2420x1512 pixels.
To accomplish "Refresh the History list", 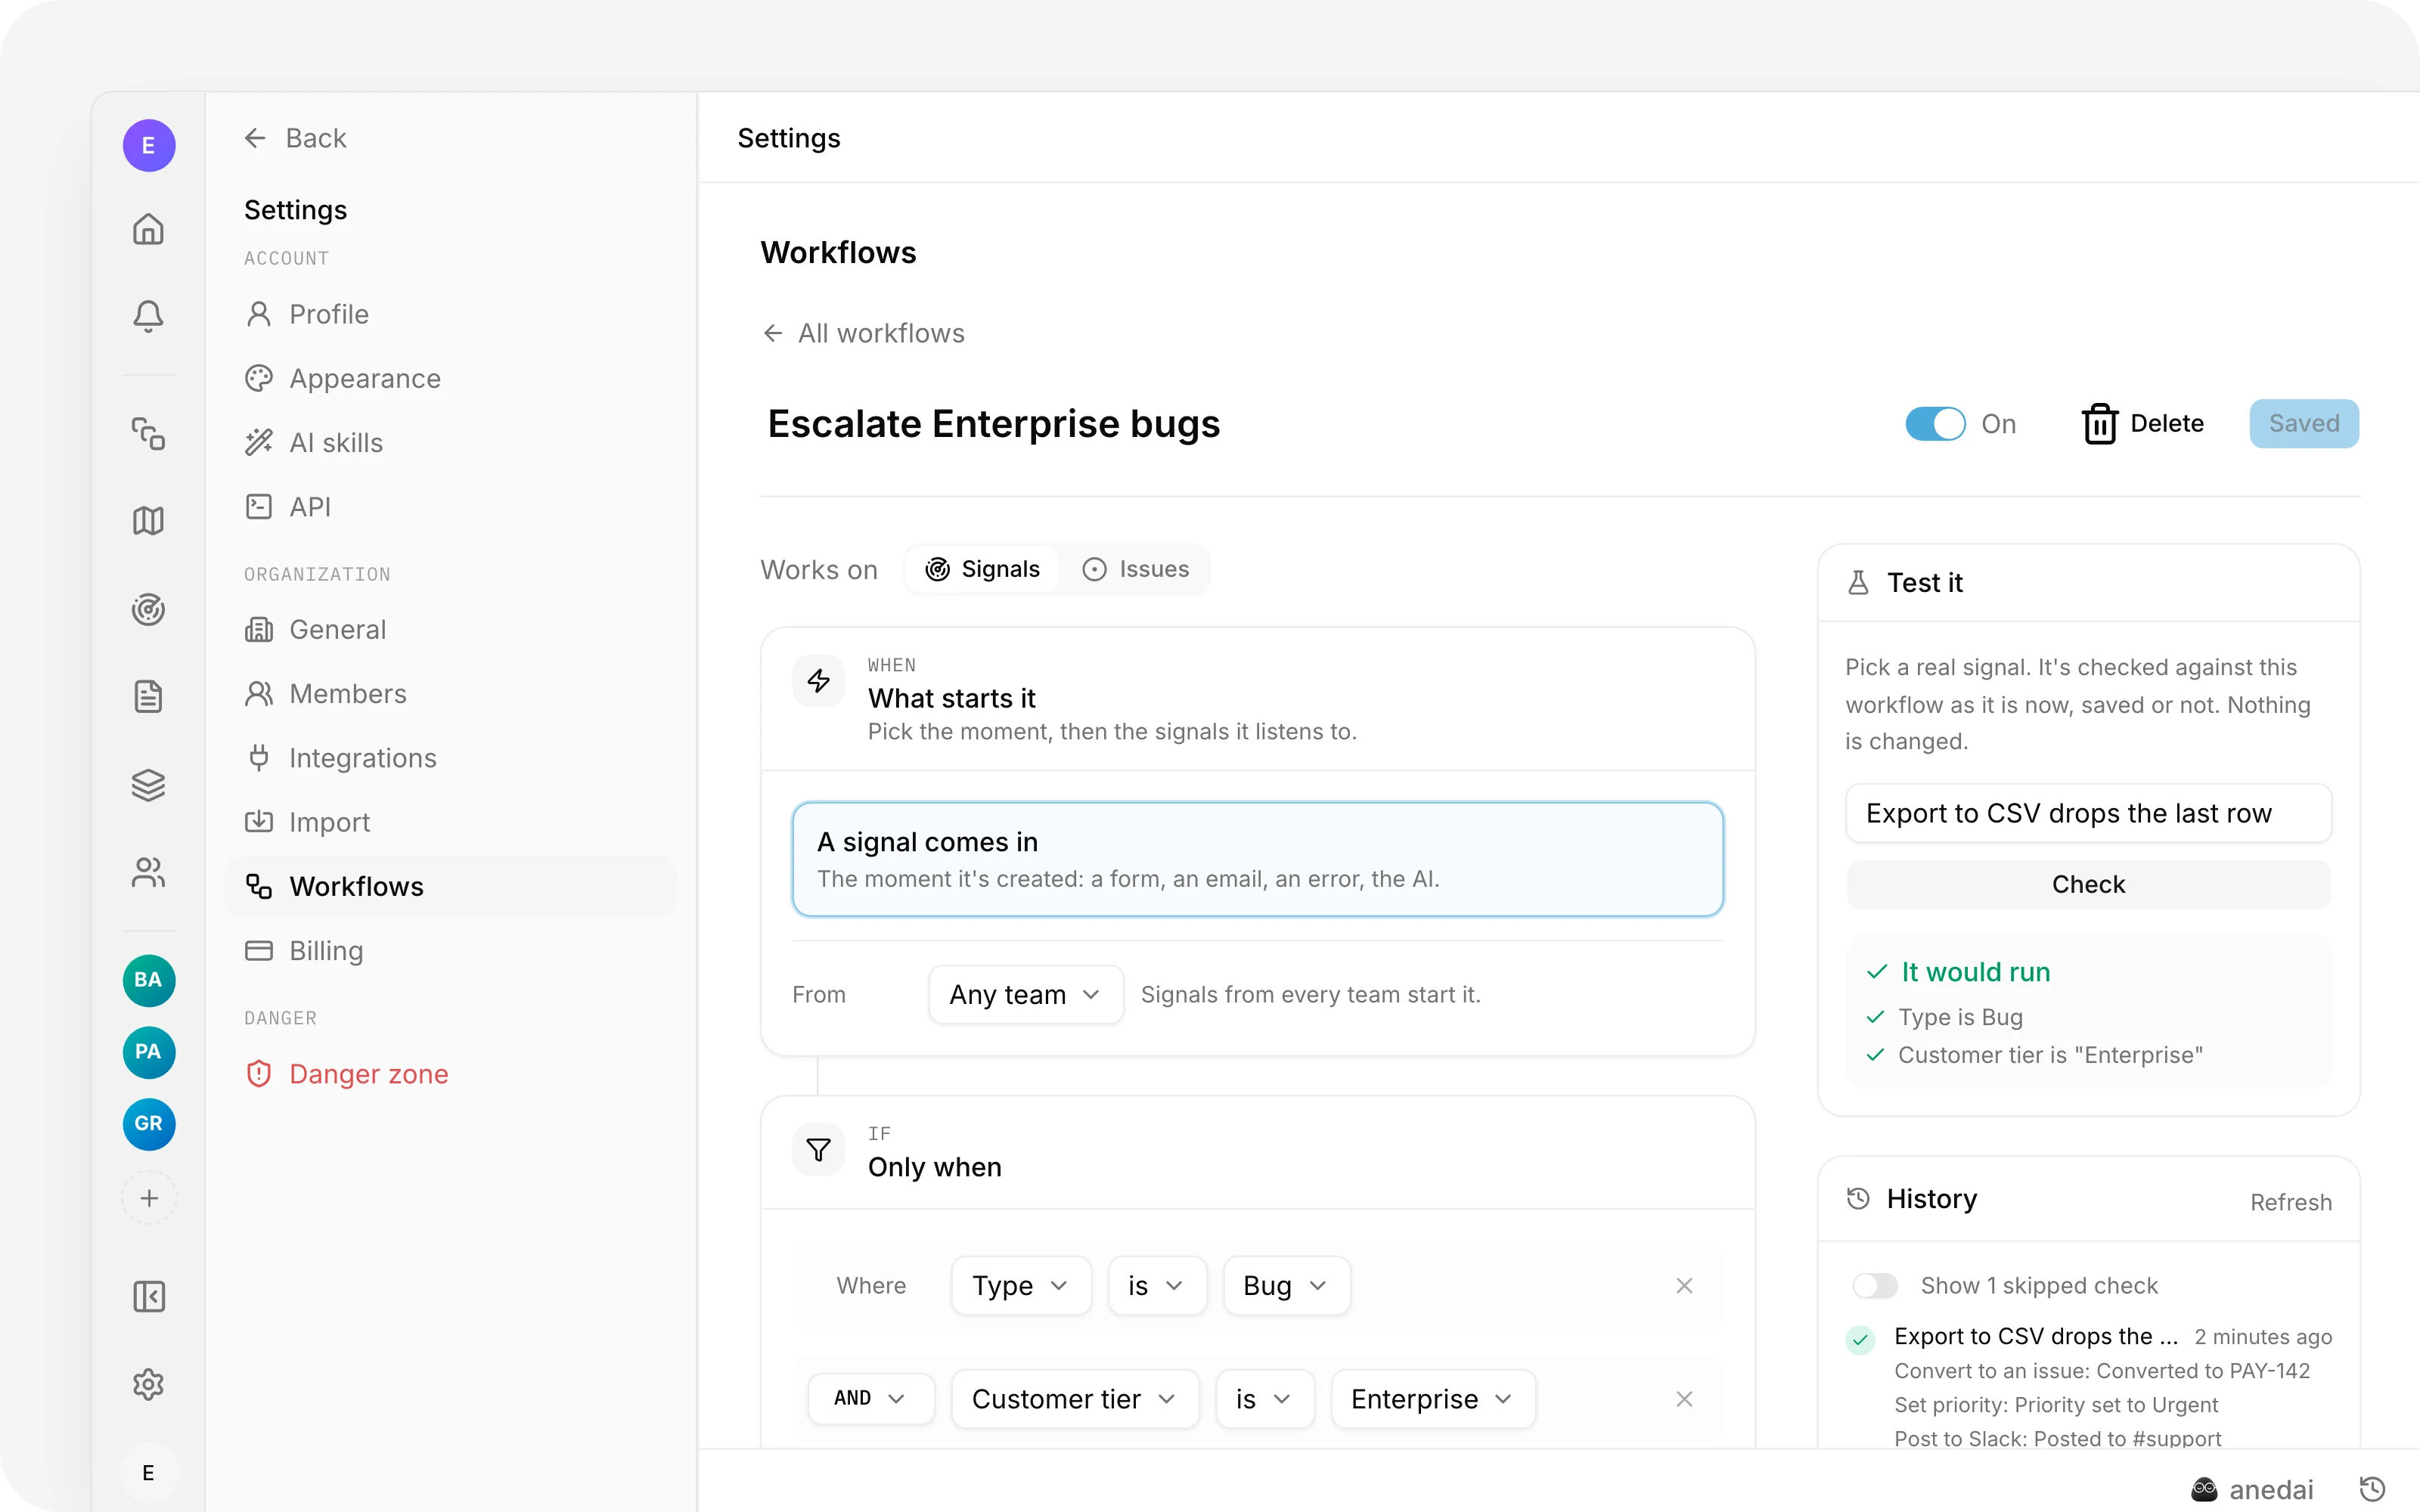I will [2290, 1202].
